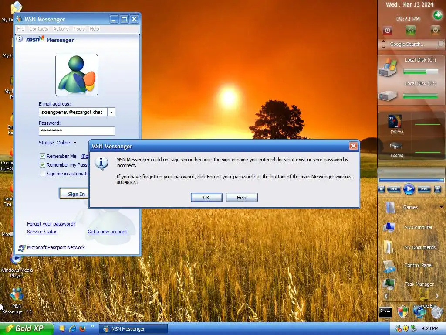The image size is (446, 335).
Task: Click the Windows security shield icon
Action: (402, 311)
